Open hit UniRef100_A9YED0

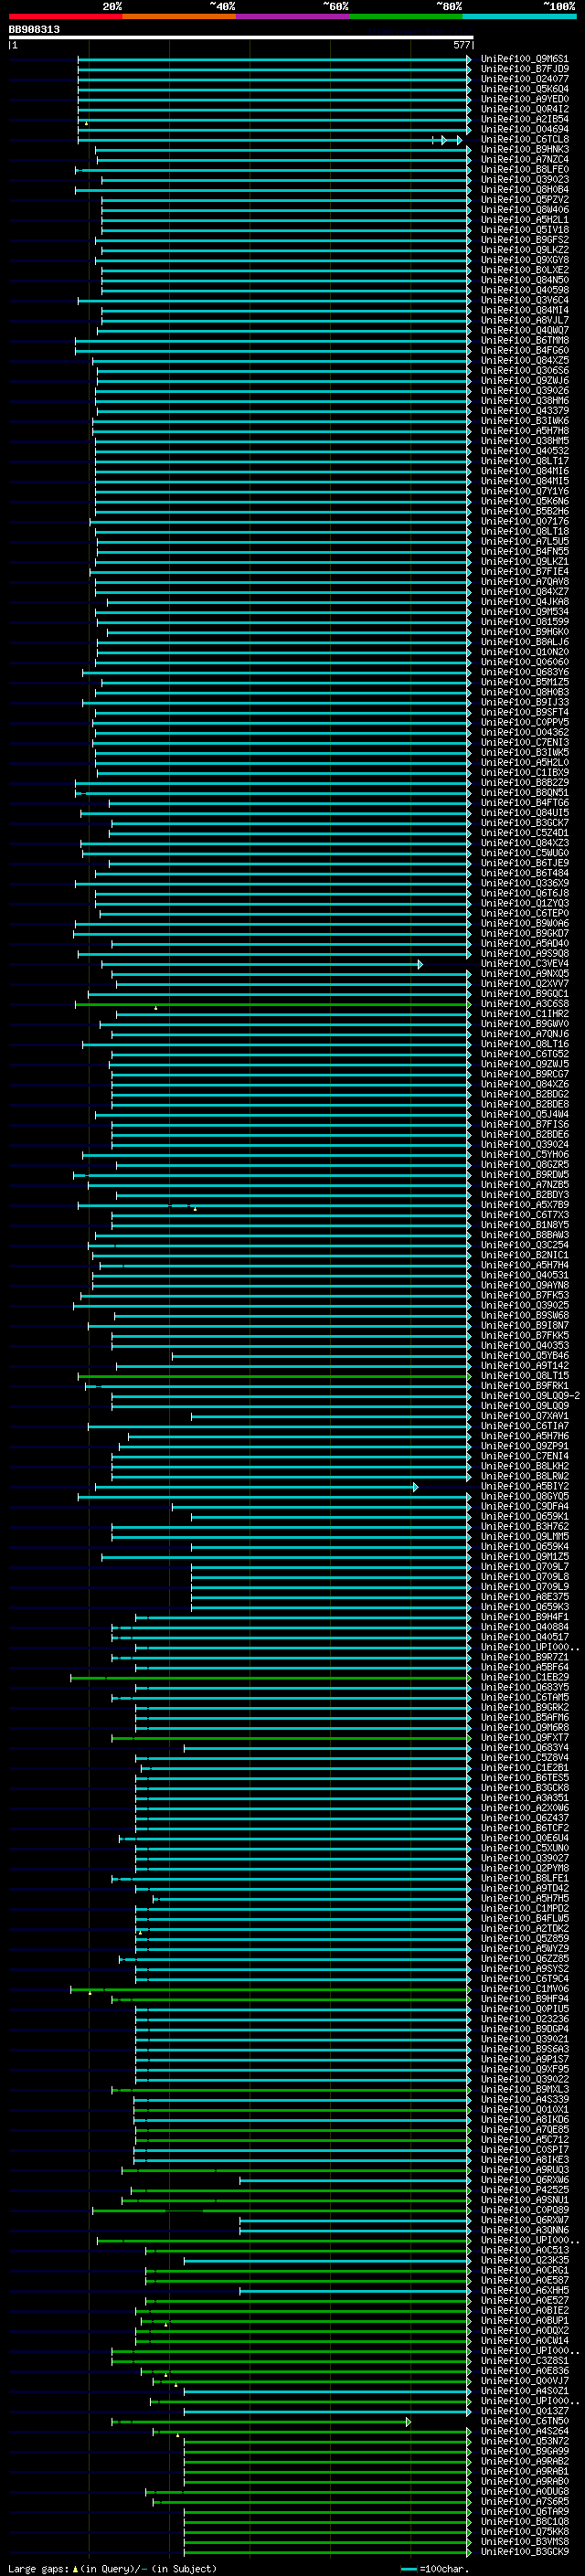click(x=524, y=99)
